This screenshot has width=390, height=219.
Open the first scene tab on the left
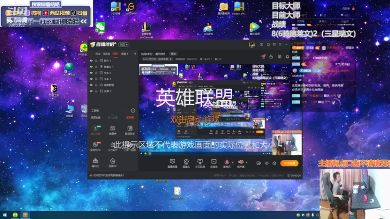click(x=98, y=54)
